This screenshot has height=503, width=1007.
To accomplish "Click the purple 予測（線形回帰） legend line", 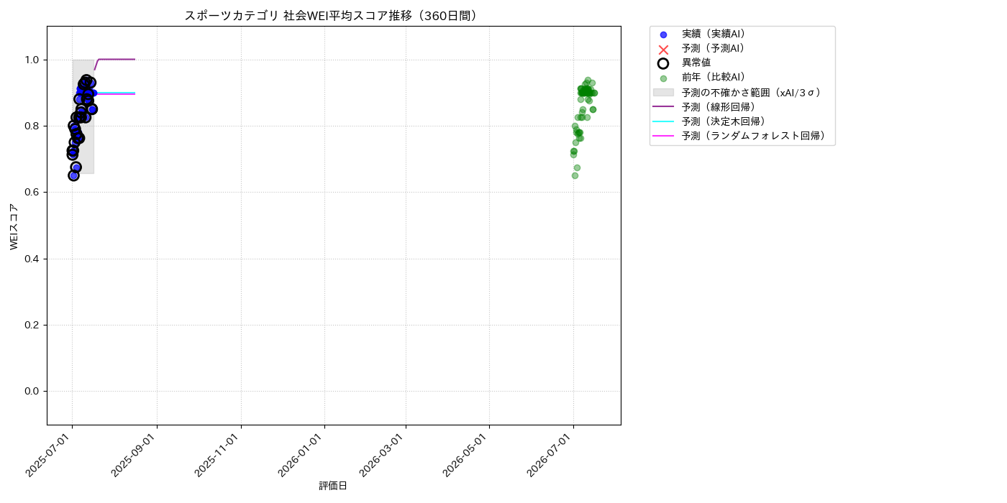I will click(663, 107).
